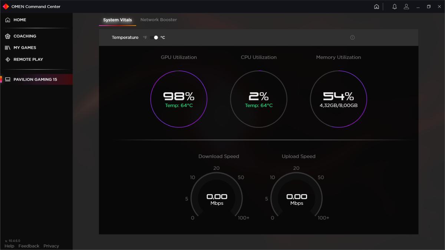
Task: Minimize the OMEN Command Center window
Action: 418,7
